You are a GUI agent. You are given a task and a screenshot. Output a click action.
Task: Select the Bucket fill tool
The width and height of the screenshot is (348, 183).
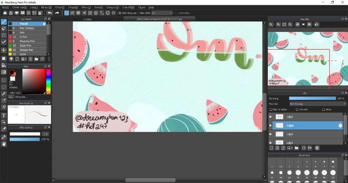pos(3,65)
